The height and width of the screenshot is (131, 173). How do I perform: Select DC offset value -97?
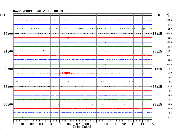(170, 73)
